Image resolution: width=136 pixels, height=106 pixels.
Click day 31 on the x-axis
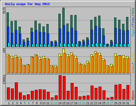coord(127,103)
